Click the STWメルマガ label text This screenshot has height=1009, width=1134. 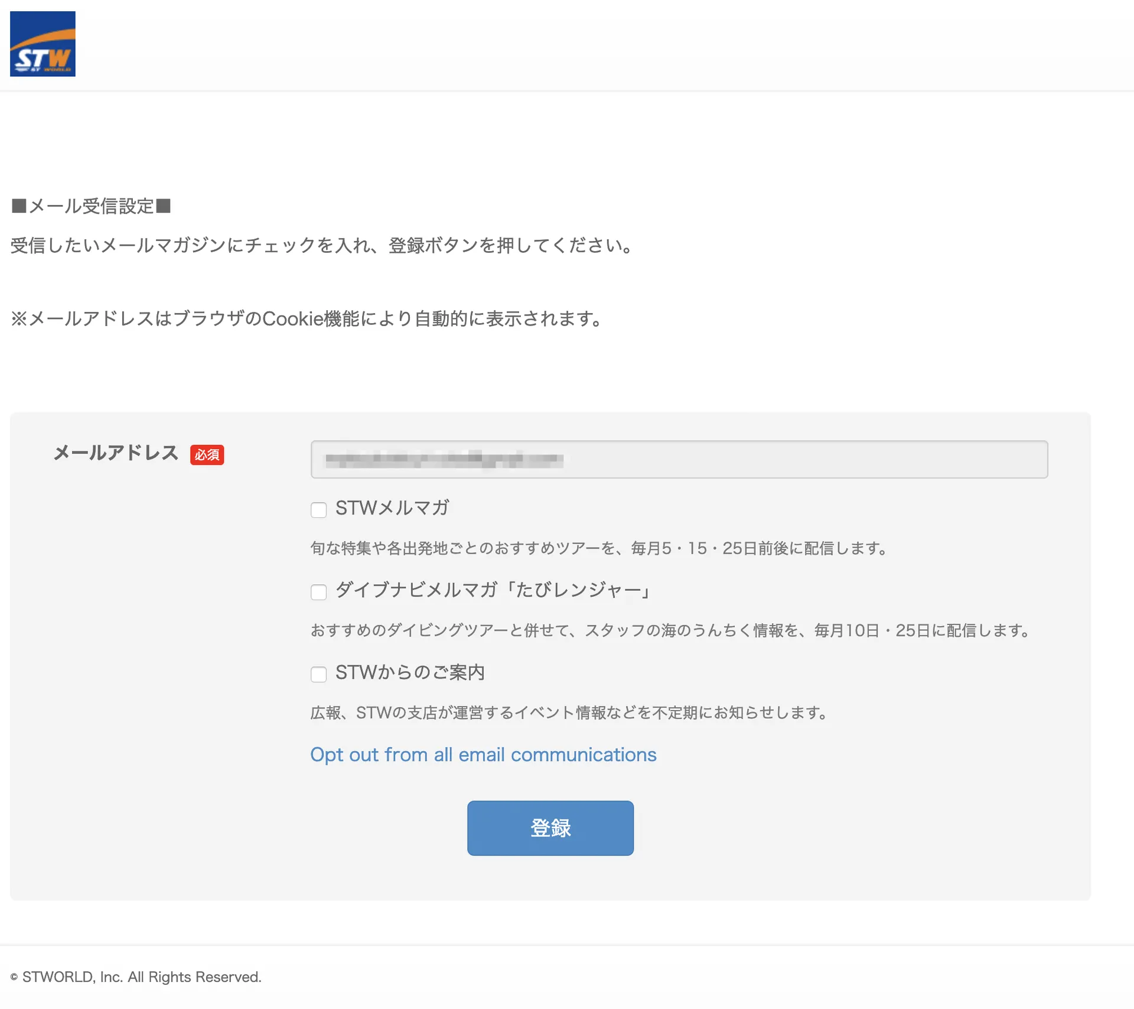coord(392,507)
